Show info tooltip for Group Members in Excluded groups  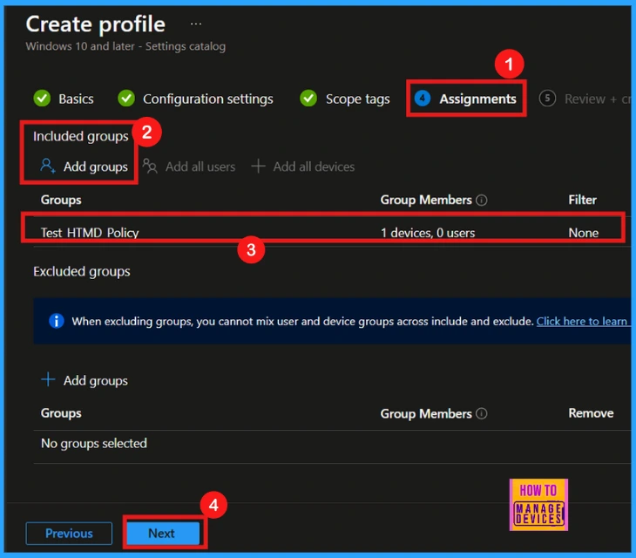click(482, 413)
